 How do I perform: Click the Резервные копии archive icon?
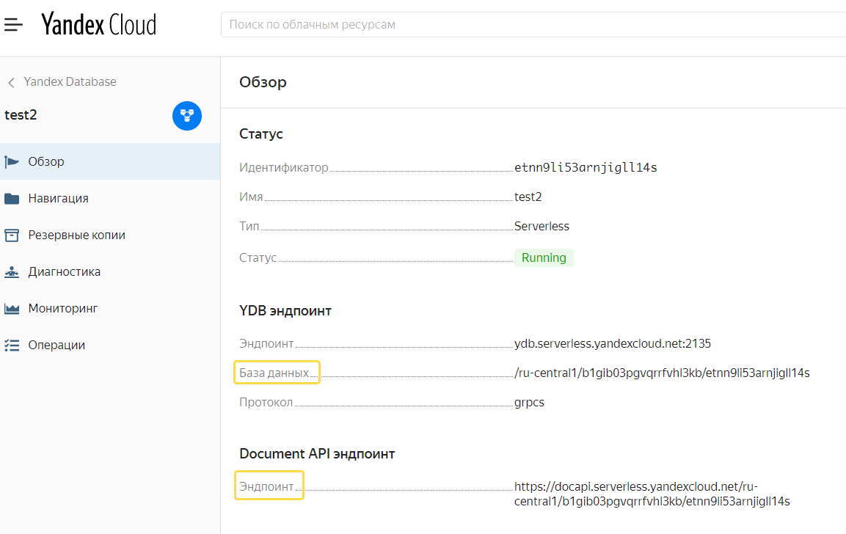[12, 235]
